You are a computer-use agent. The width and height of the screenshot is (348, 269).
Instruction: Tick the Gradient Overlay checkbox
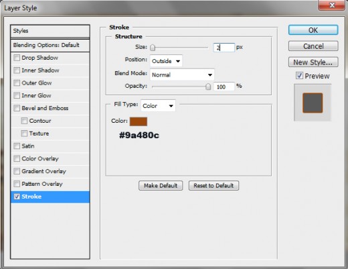coord(17,171)
